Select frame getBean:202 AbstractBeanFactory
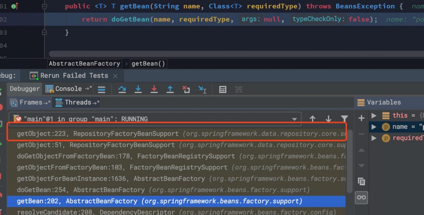This screenshot has width=424, height=215. [176, 201]
